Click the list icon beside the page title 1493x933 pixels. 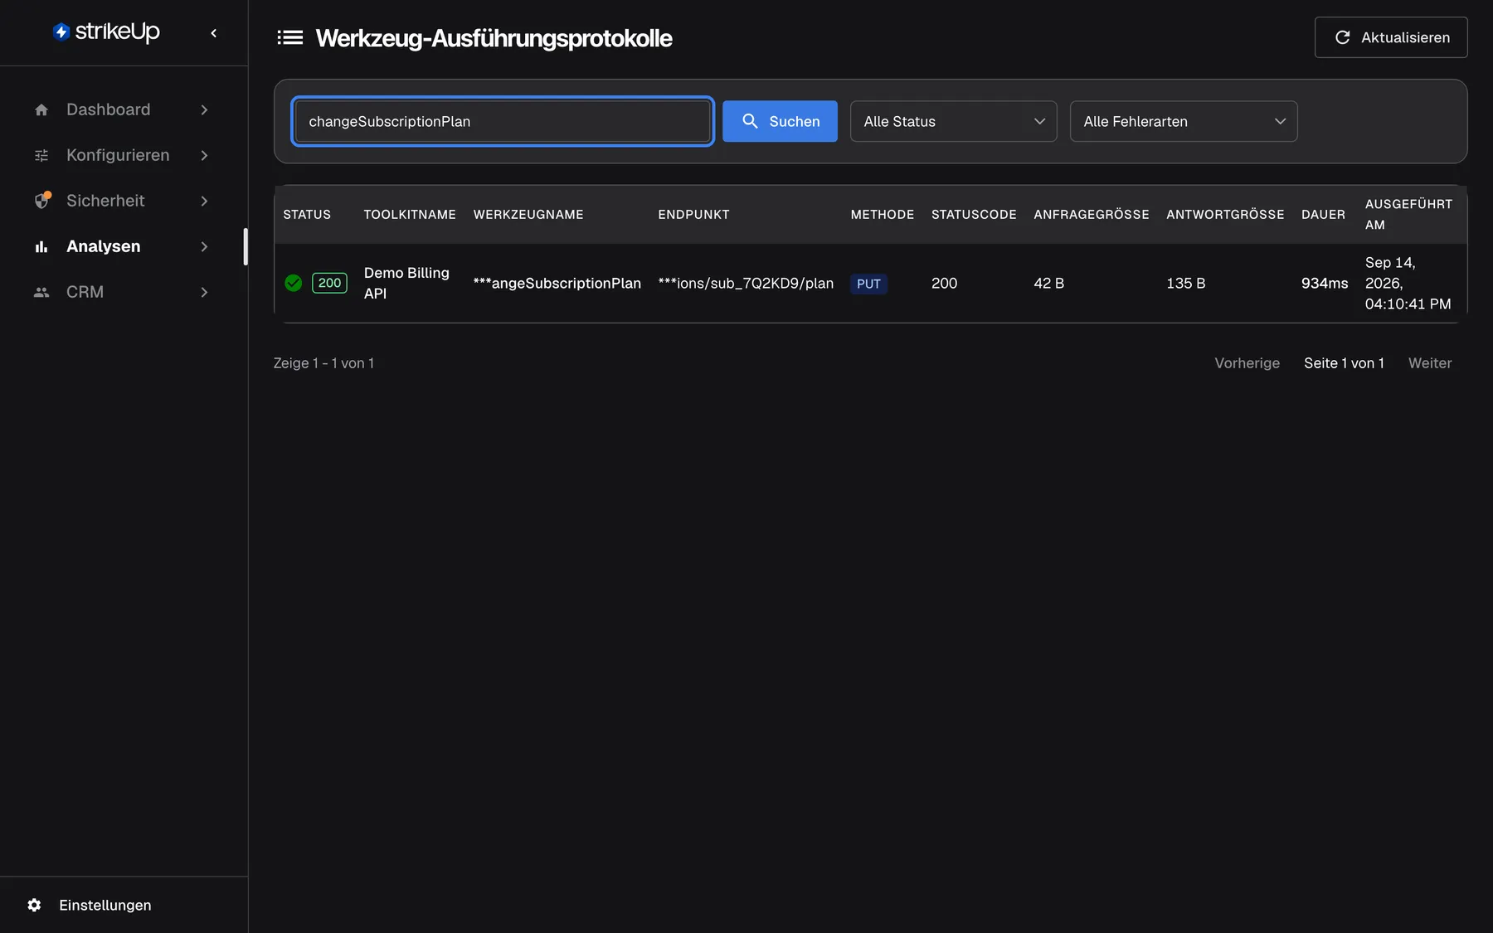pyautogui.click(x=289, y=37)
